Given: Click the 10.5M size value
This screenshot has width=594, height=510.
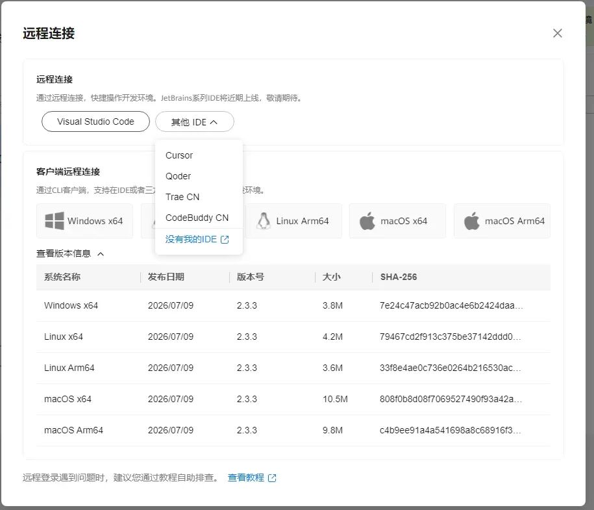Looking at the screenshot, I should click(x=335, y=399).
